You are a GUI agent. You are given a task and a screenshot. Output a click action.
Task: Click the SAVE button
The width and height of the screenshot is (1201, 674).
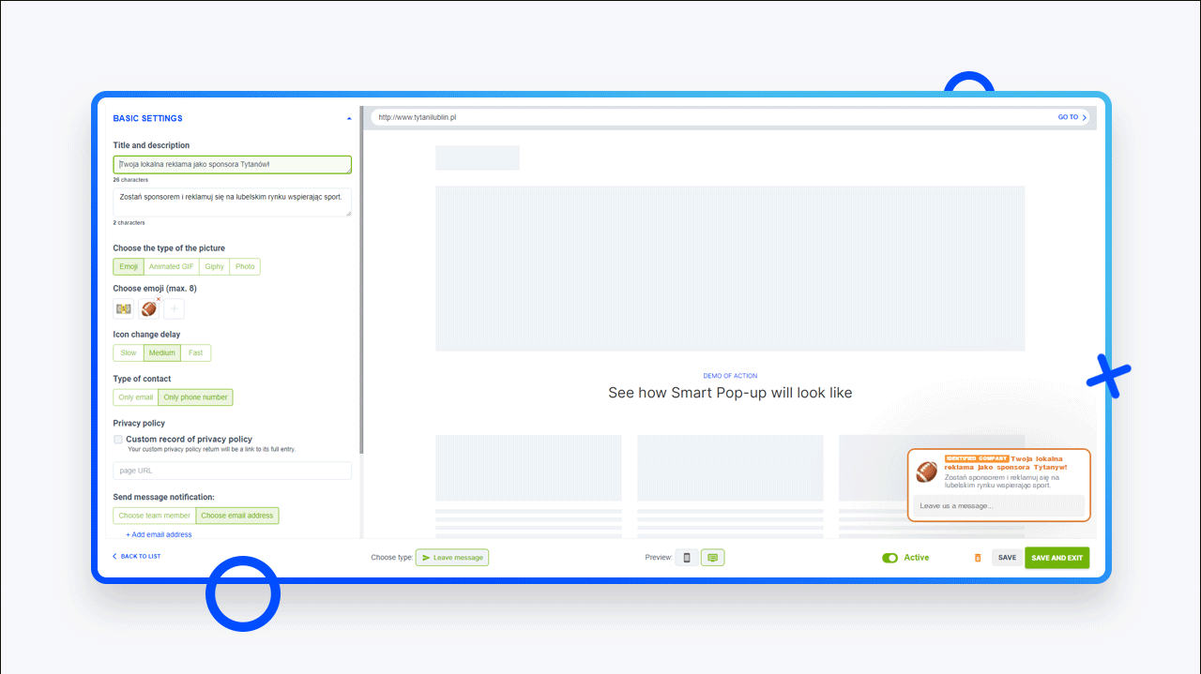pos(1007,558)
